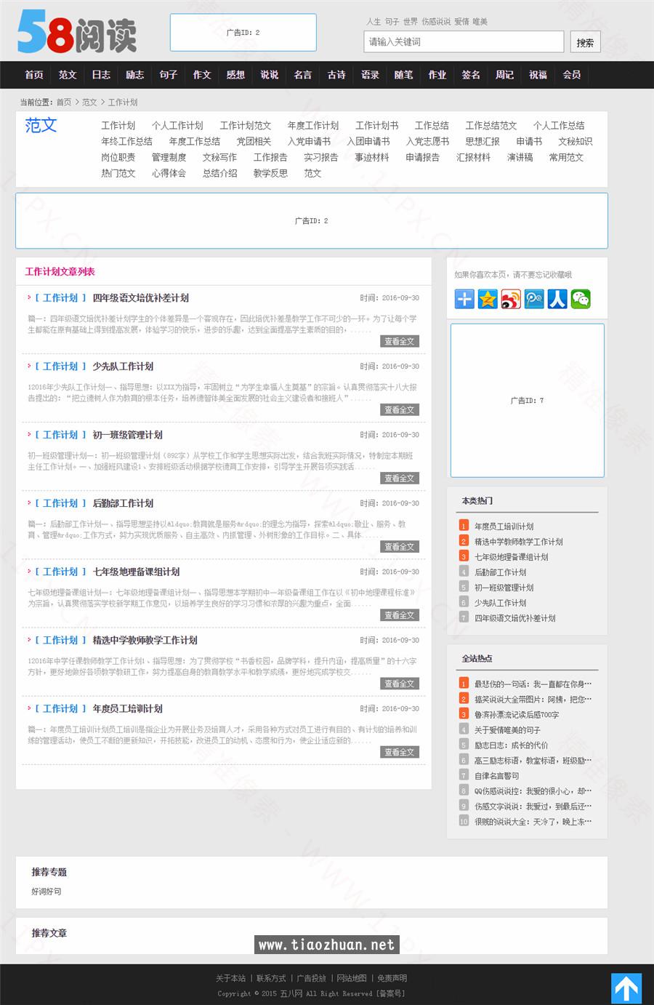The width and height of the screenshot is (654, 1005).
Task: Click the 58阅读 site logo
Action: coord(77,33)
